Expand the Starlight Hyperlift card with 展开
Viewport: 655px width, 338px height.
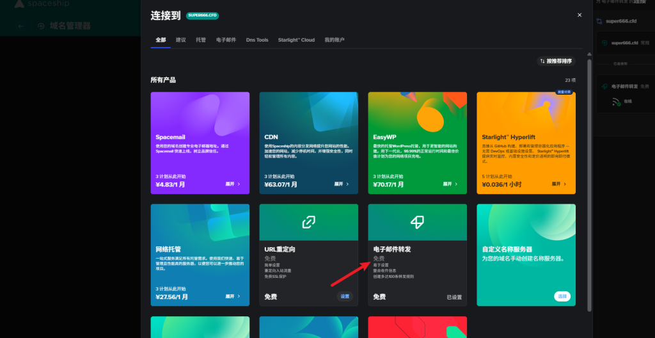[559, 184]
